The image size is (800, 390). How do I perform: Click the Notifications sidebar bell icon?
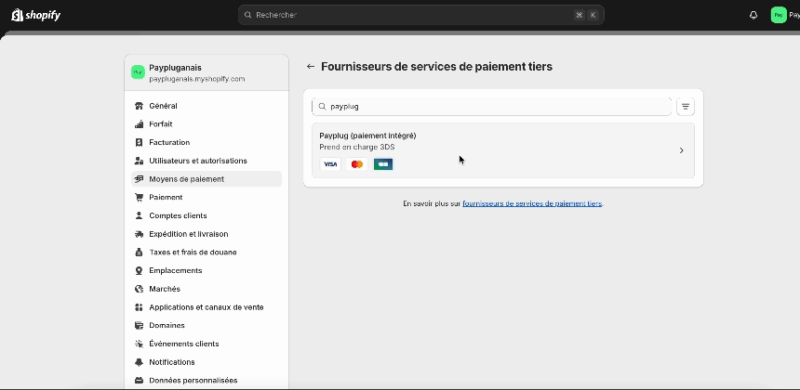coord(139,362)
